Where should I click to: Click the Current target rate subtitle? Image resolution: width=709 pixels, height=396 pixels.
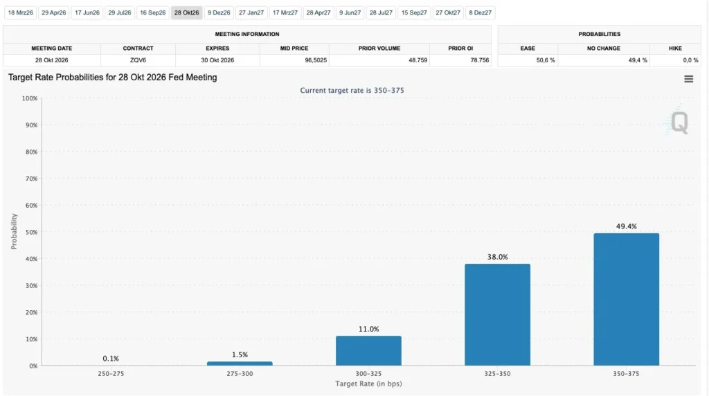[352, 91]
